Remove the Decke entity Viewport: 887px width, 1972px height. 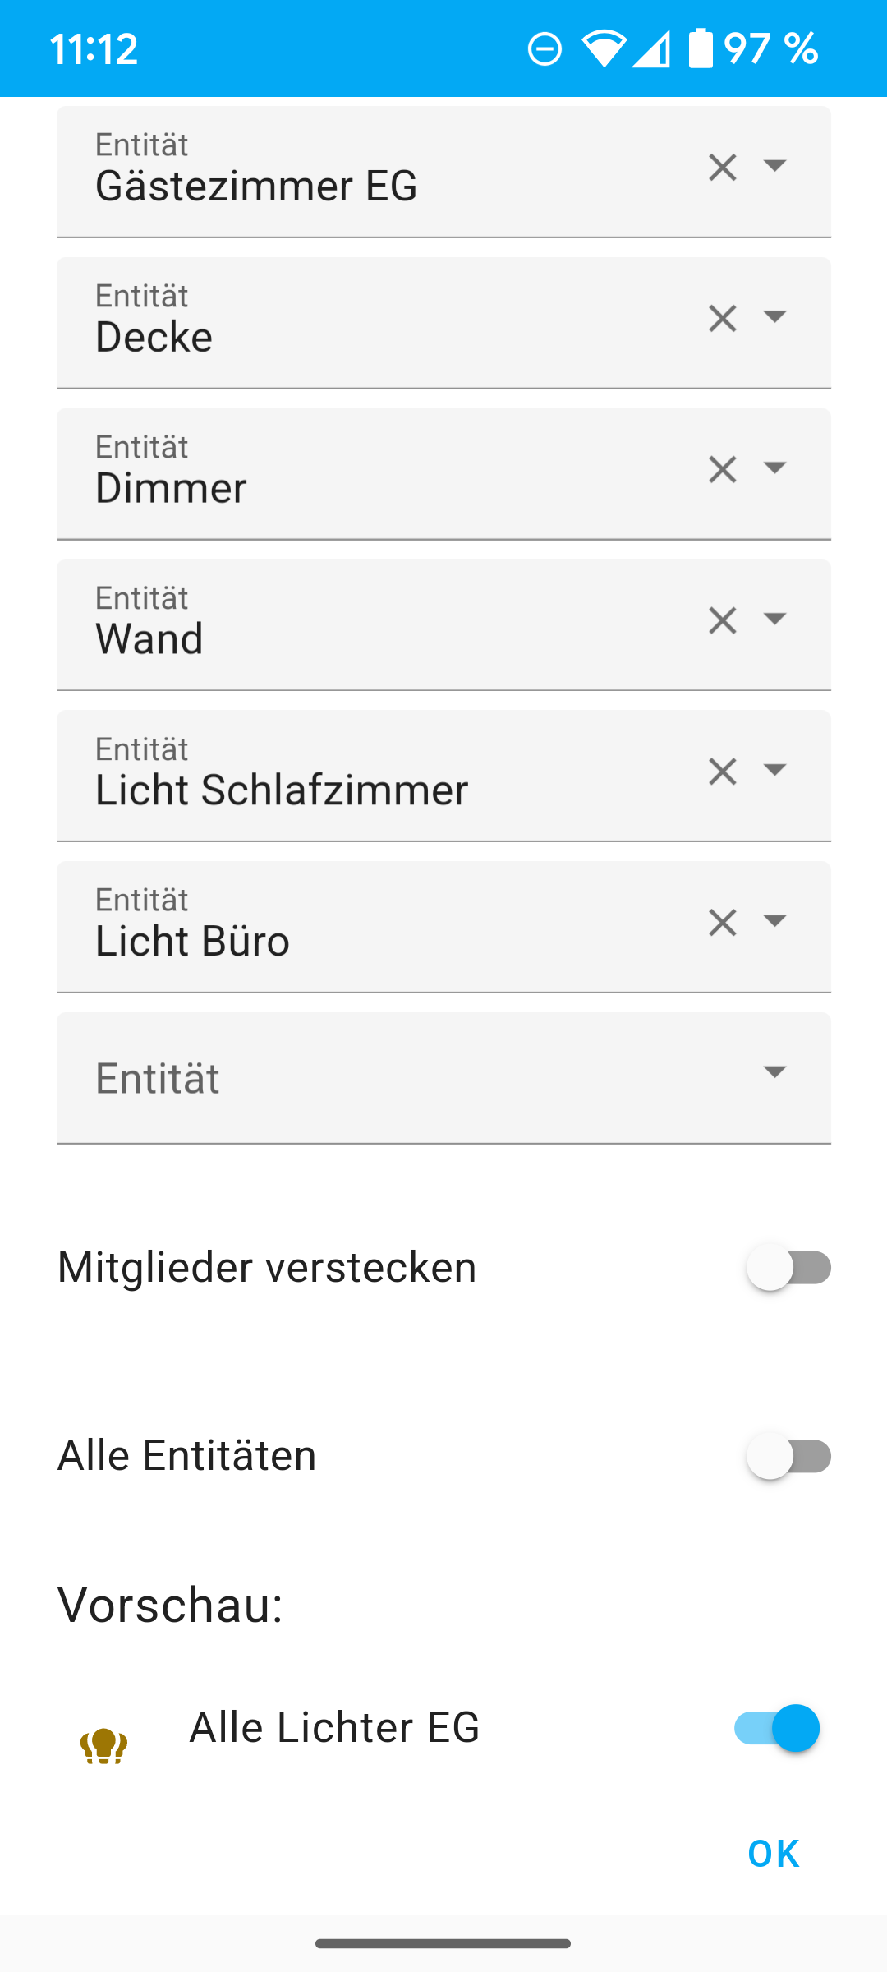722,319
